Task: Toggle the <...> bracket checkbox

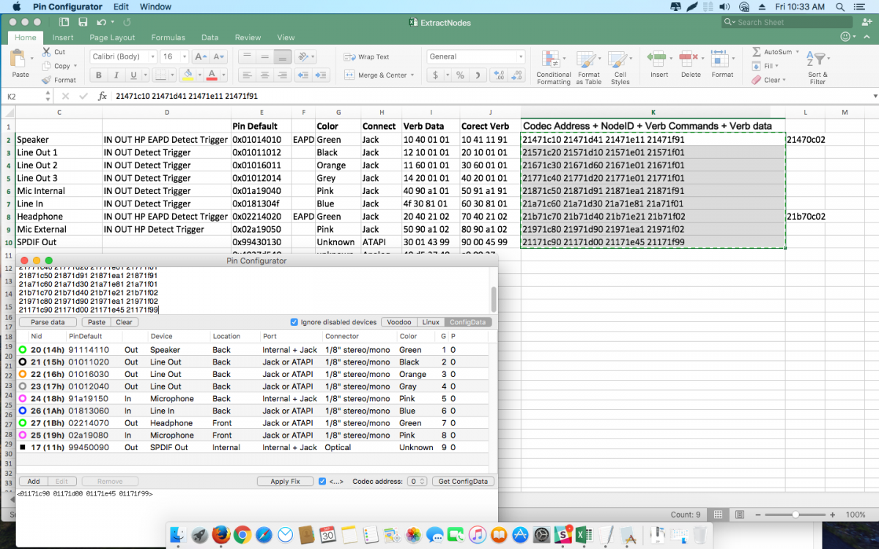Action: pos(322,481)
